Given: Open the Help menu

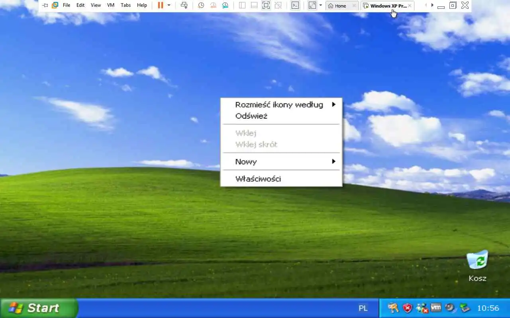Looking at the screenshot, I should (x=142, y=6).
